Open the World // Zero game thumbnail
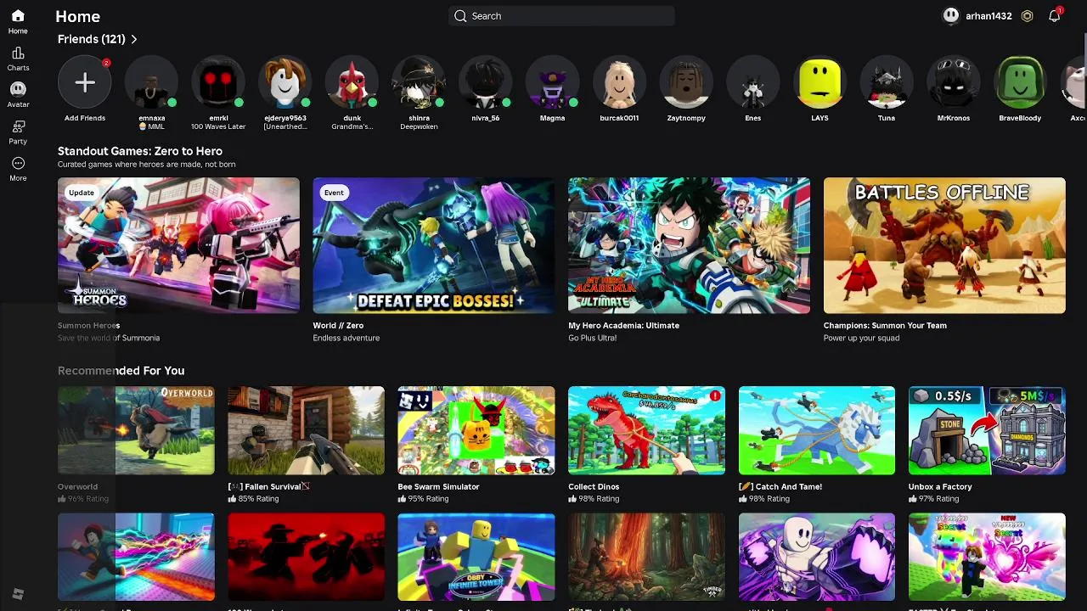 point(434,245)
